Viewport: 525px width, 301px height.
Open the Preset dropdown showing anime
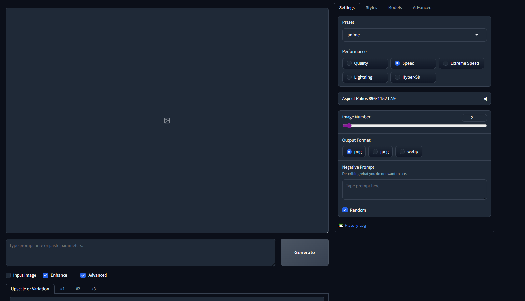coord(414,35)
